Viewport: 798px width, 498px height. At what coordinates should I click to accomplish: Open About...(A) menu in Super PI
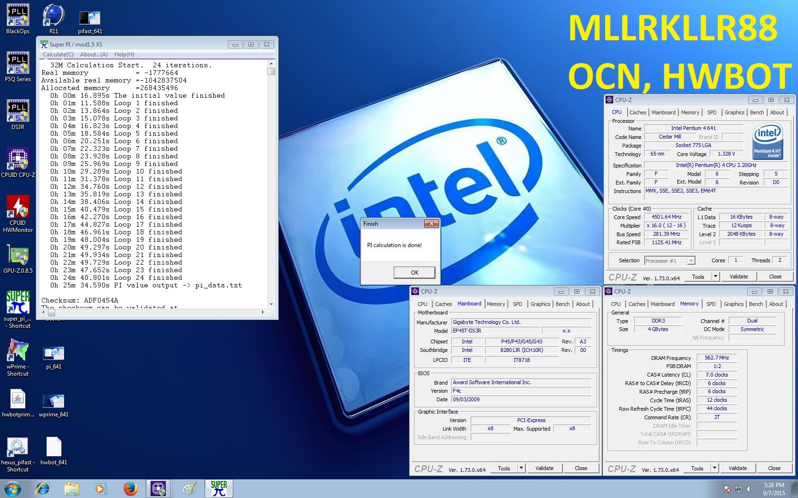(94, 55)
